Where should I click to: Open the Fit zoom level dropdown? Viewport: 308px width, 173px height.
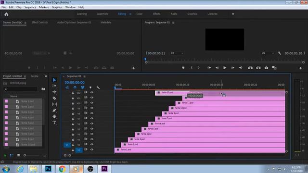177,53
